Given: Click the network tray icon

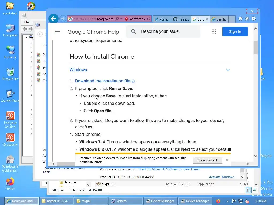Looking at the screenshot, I should click(x=241, y=201).
